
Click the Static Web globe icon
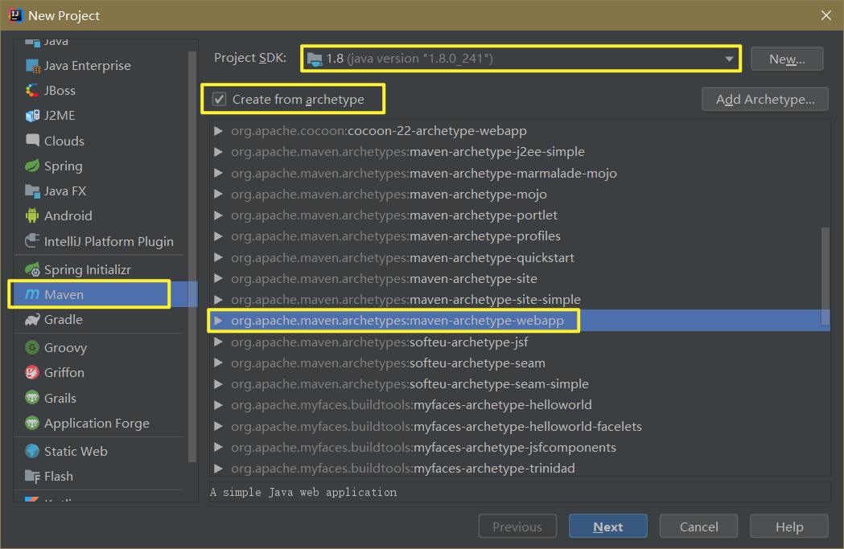[32, 451]
